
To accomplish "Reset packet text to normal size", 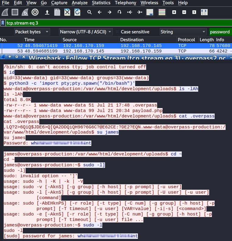I will click(x=194, y=12).
